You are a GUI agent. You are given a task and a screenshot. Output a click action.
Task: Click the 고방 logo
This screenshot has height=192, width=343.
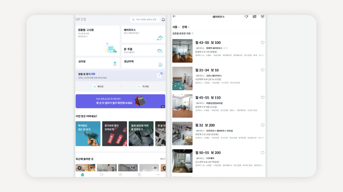point(81,19)
